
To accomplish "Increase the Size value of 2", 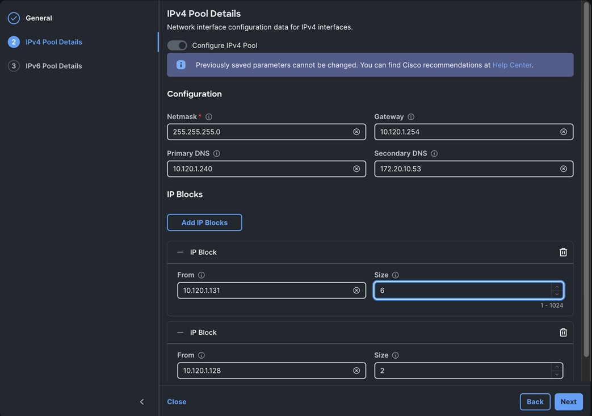I will pos(557,367).
